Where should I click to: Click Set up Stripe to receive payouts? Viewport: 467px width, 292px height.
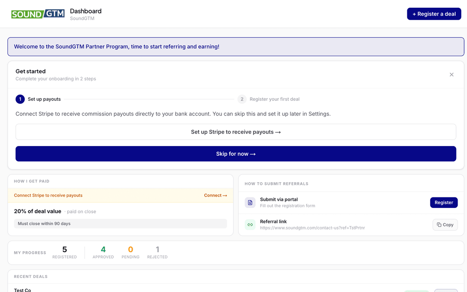click(x=235, y=132)
